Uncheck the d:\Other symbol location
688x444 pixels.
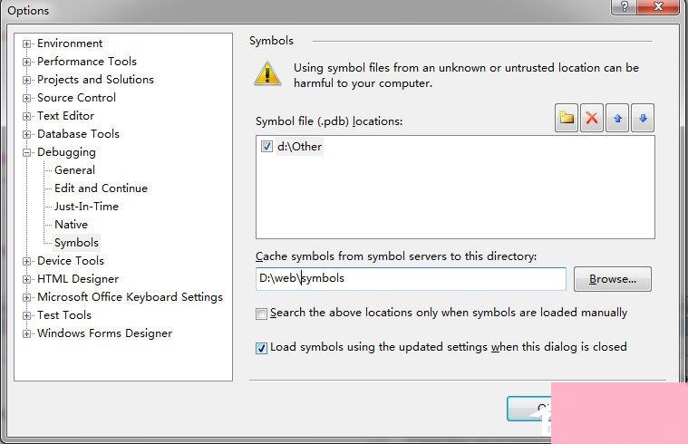click(266, 147)
